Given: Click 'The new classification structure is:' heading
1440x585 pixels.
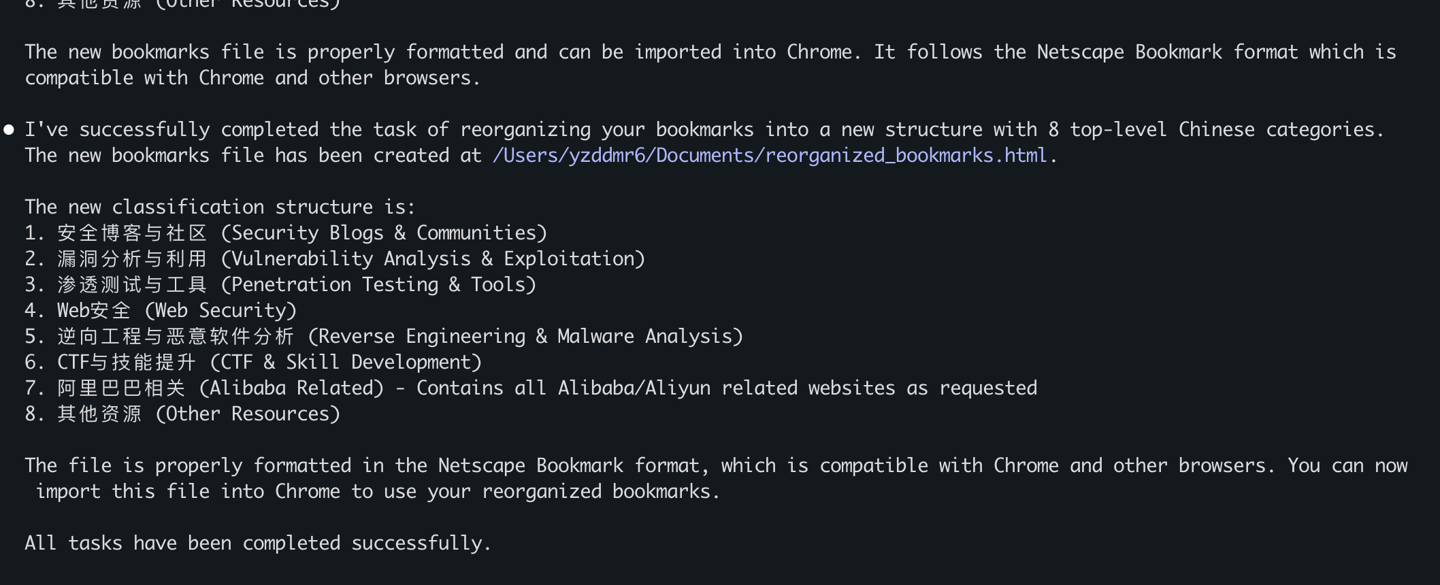Looking at the screenshot, I should pos(220,207).
